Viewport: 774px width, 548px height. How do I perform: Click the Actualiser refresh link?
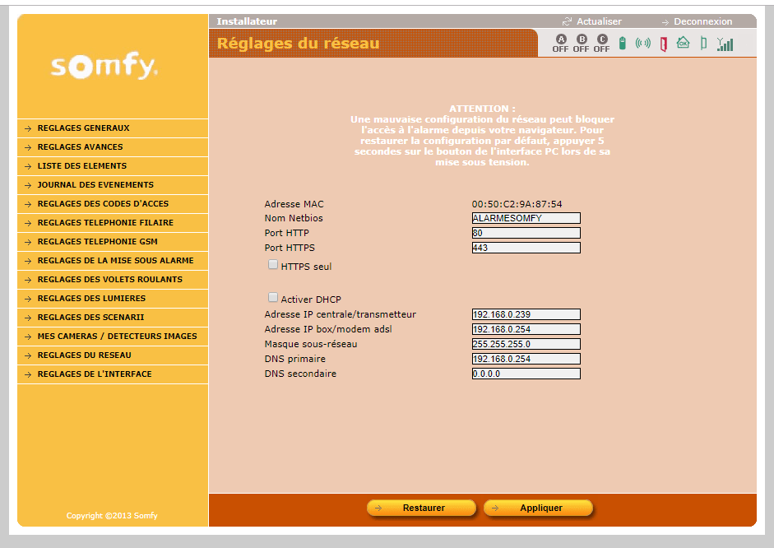tap(598, 21)
